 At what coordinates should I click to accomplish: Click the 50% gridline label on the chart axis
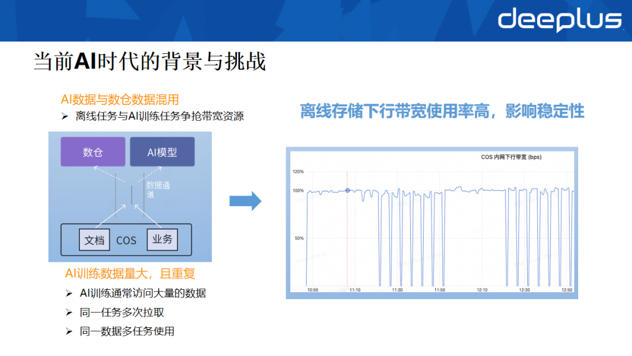coord(299,238)
